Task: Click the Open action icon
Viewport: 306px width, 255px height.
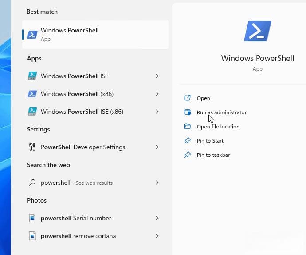Action: (188, 98)
